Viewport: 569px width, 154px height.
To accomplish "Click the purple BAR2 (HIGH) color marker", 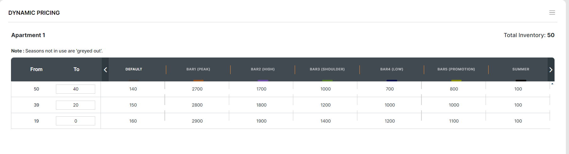I will [263, 80].
